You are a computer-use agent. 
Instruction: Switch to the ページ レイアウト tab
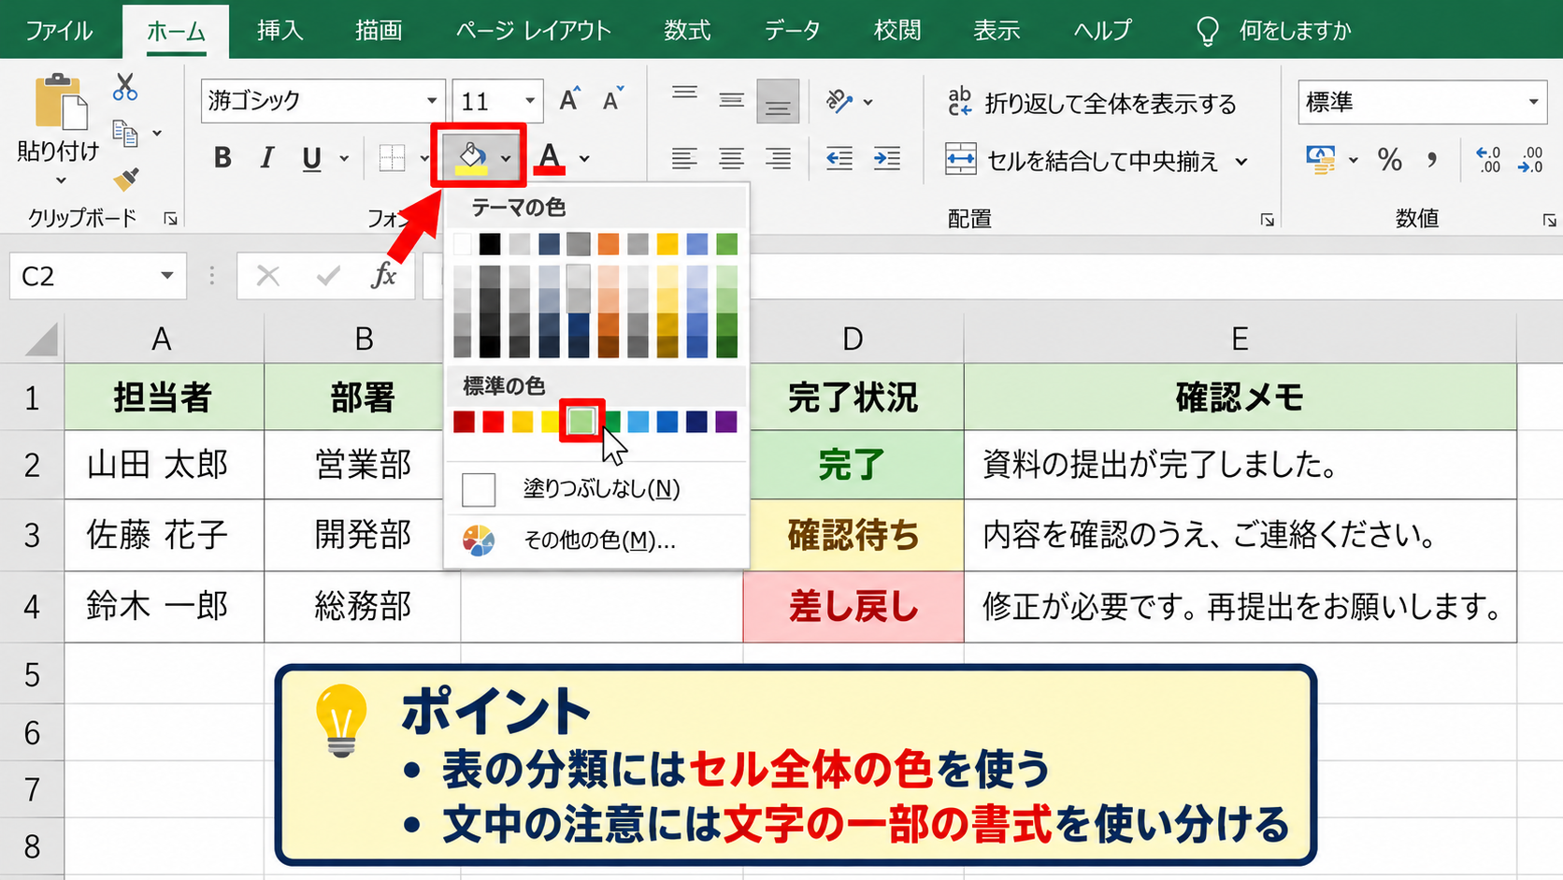[x=534, y=31]
